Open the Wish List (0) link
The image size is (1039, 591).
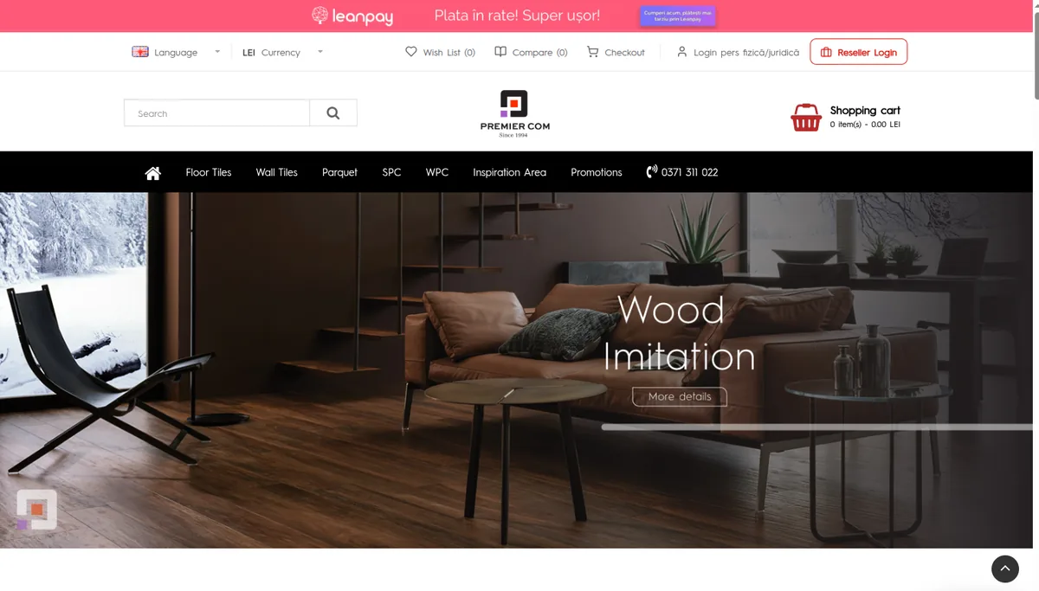point(449,53)
